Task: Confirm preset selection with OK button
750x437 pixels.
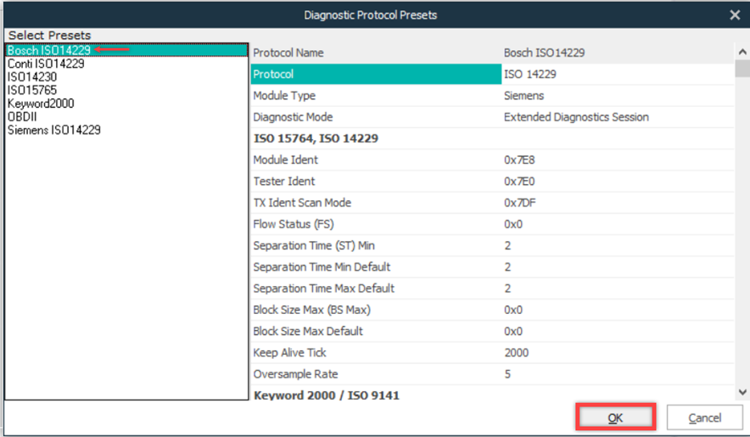Action: (x=615, y=417)
